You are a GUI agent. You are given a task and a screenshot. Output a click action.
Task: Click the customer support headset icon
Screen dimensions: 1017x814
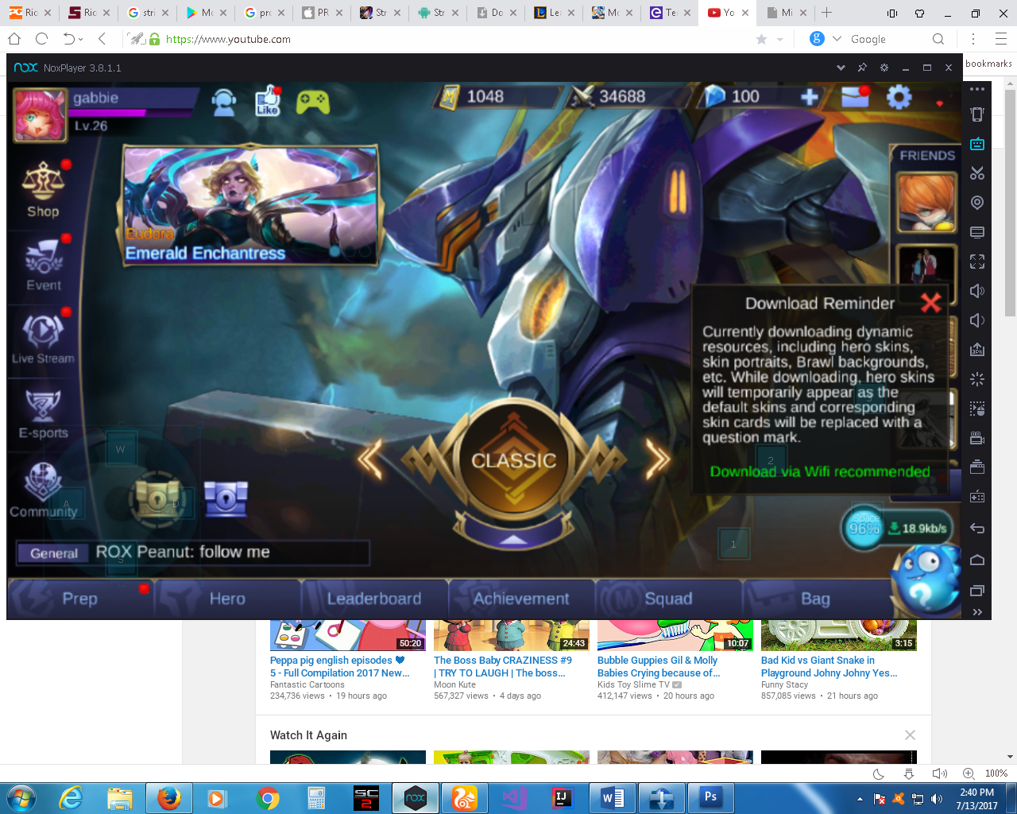click(224, 102)
